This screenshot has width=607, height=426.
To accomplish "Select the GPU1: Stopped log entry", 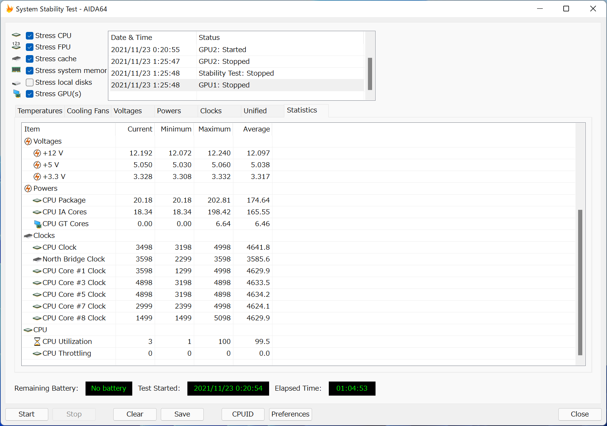I will [x=224, y=85].
